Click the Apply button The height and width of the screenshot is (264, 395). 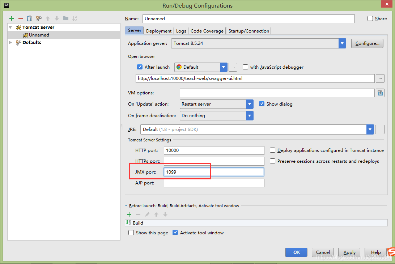click(349, 252)
